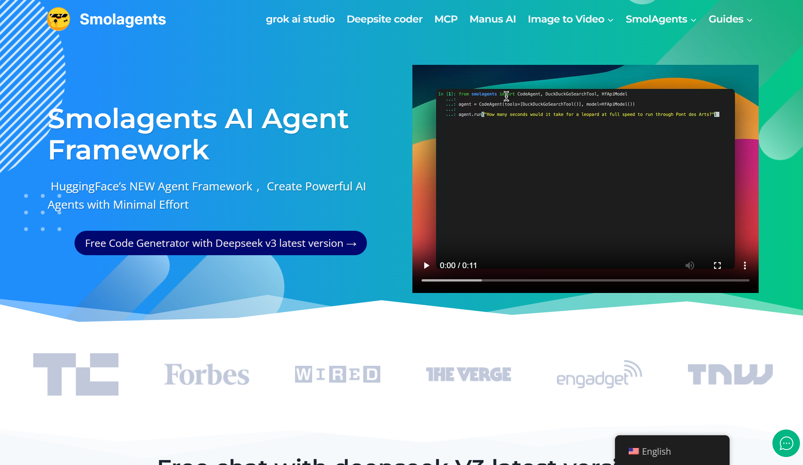Viewport: 803px width, 465px height.
Task: Open video more options three-dot menu
Action: point(745,265)
